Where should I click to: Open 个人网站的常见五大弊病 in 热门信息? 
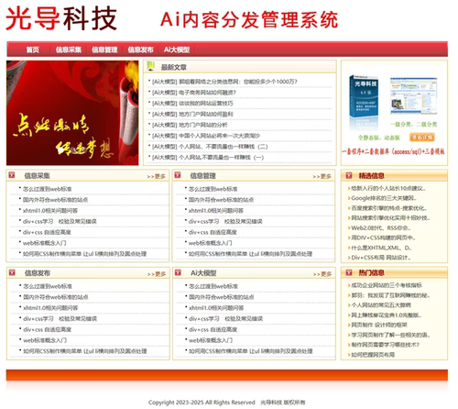tap(381, 305)
